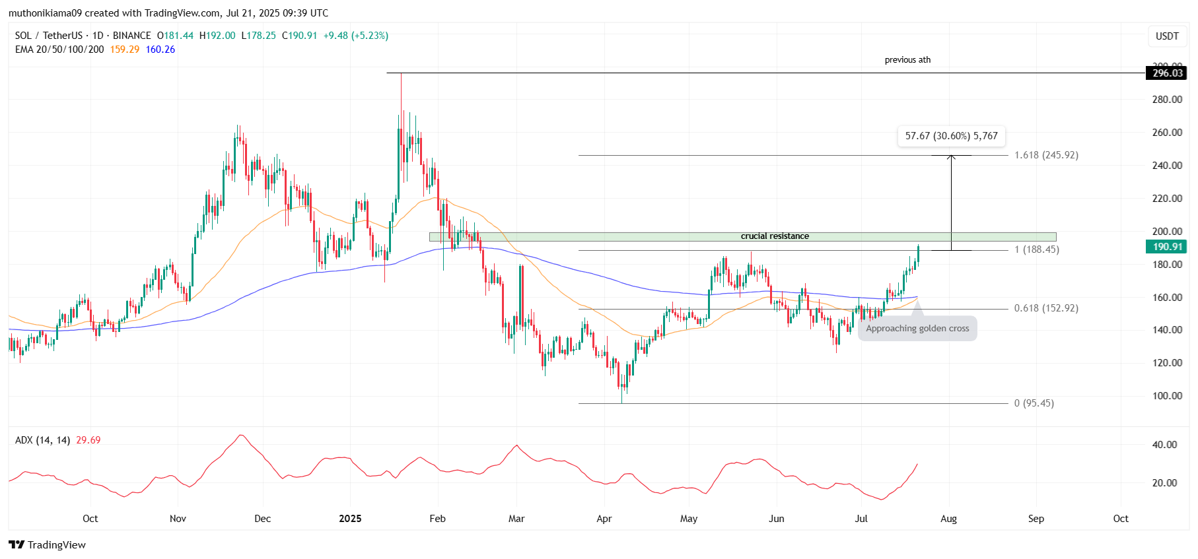Click the 57.67 (30.60%) price range label
The image size is (1198, 559).
tap(951, 136)
